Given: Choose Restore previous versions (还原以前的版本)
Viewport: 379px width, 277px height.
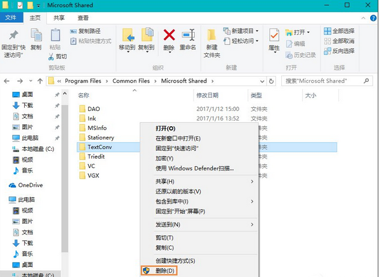Looking at the screenshot, I should pyautogui.click(x=199, y=191).
